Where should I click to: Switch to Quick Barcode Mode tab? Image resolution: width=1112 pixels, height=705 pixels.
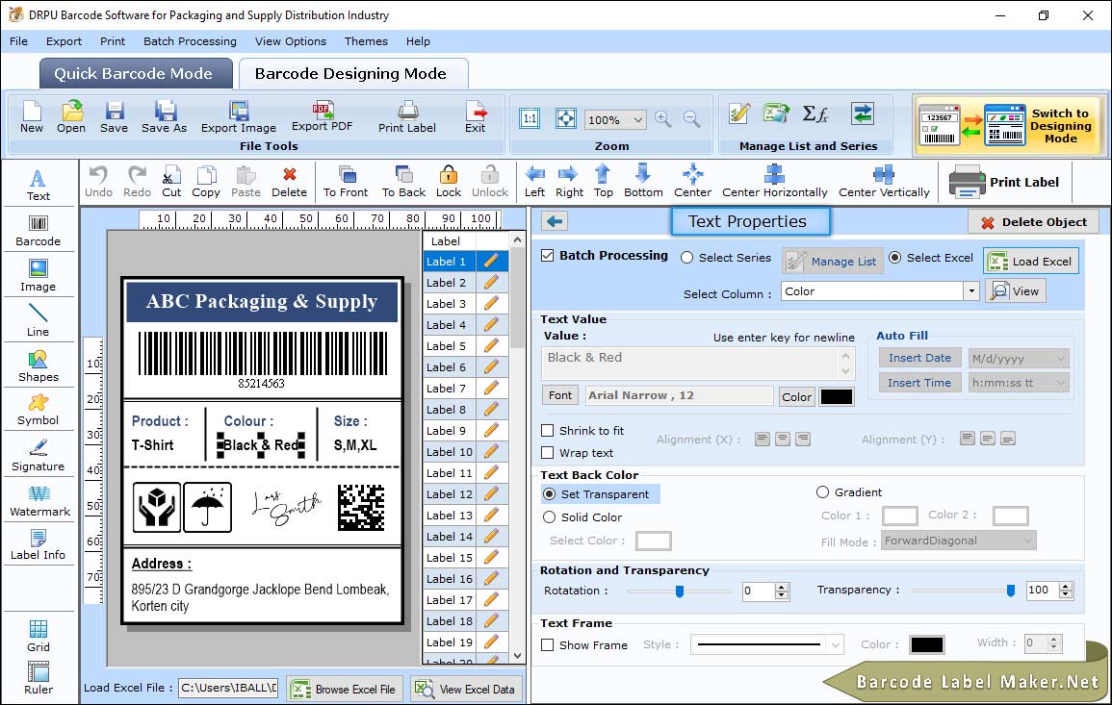pos(135,74)
